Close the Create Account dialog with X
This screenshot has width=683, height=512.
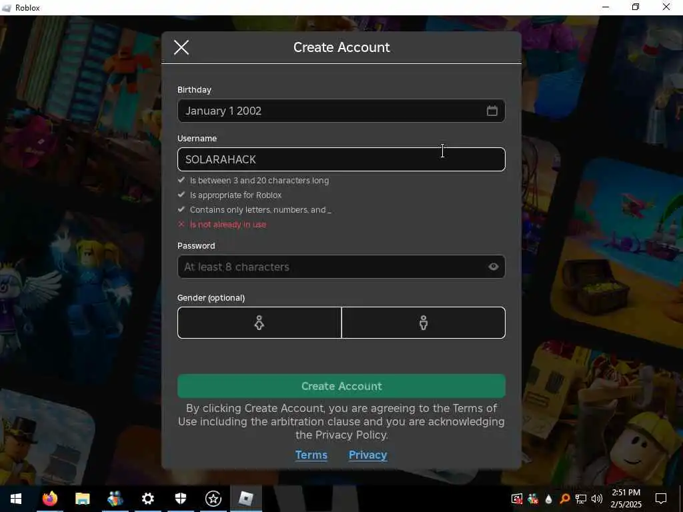[181, 47]
